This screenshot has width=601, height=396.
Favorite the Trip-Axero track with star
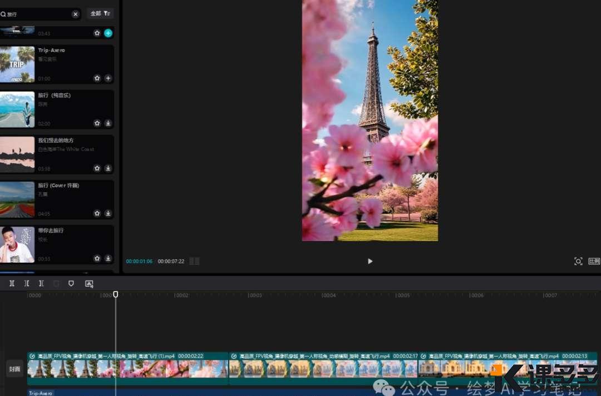pos(97,78)
